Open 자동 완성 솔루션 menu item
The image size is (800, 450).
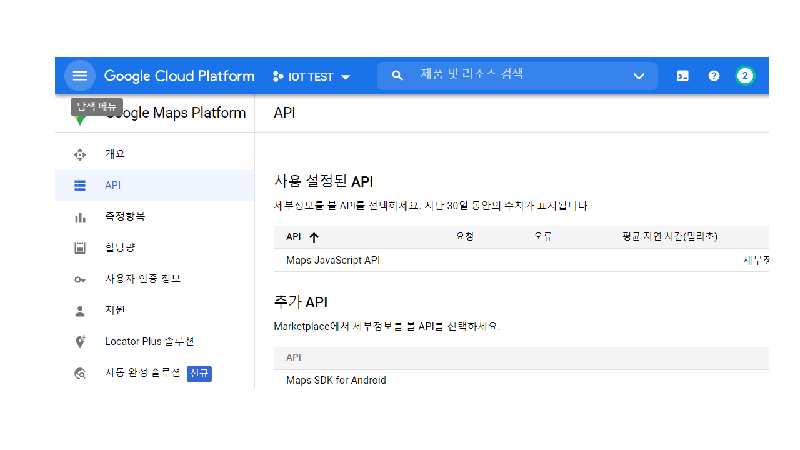click(x=142, y=373)
